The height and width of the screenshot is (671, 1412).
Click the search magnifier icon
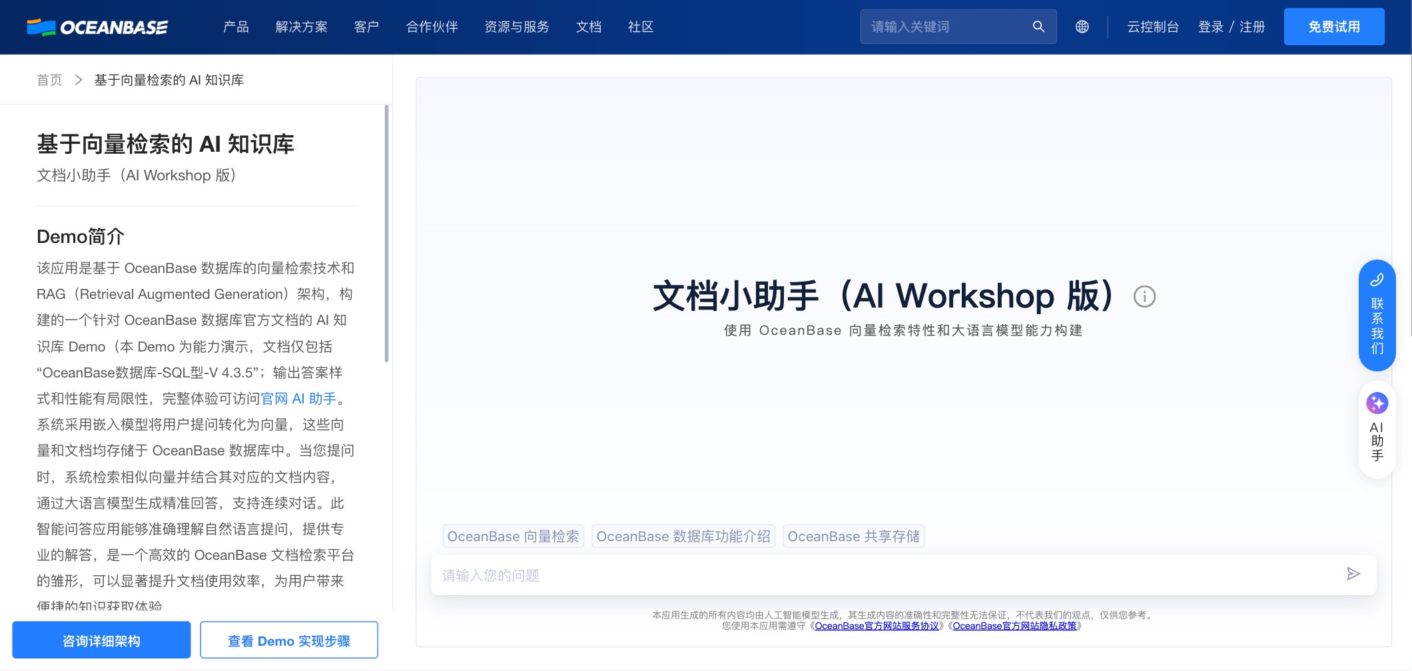click(1038, 27)
